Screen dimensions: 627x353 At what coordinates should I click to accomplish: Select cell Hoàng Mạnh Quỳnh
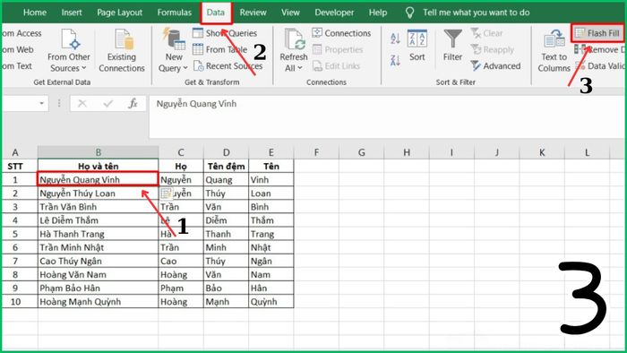pyautogui.click(x=98, y=301)
